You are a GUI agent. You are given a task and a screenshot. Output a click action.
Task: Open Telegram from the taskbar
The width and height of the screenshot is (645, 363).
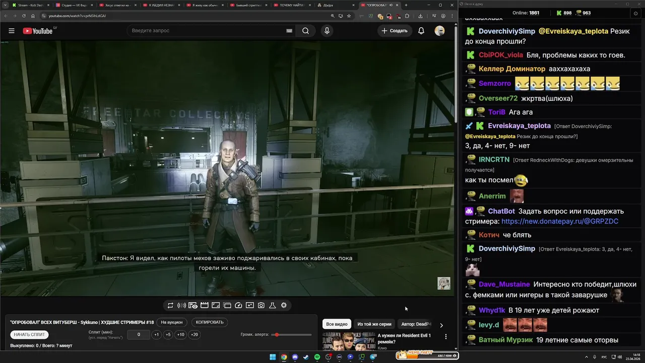click(x=373, y=357)
